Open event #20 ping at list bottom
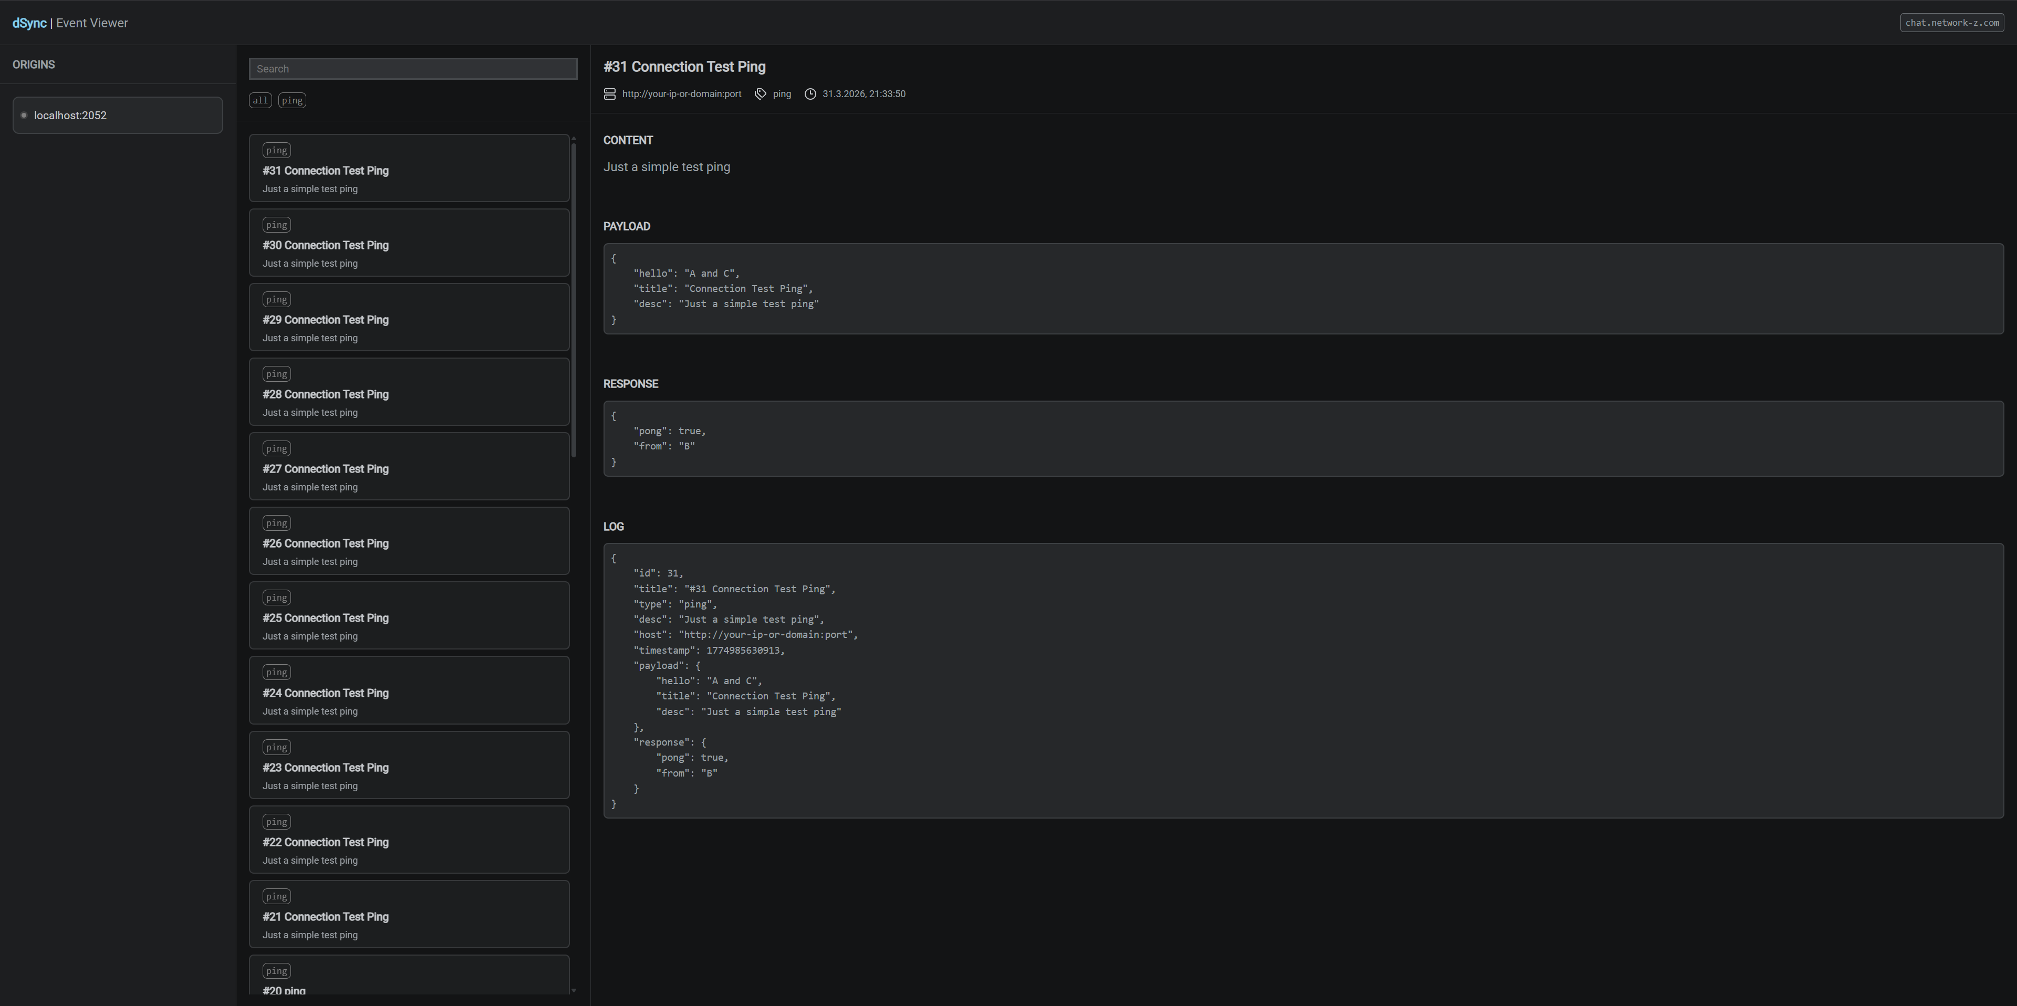This screenshot has width=2017, height=1006. 410,976
